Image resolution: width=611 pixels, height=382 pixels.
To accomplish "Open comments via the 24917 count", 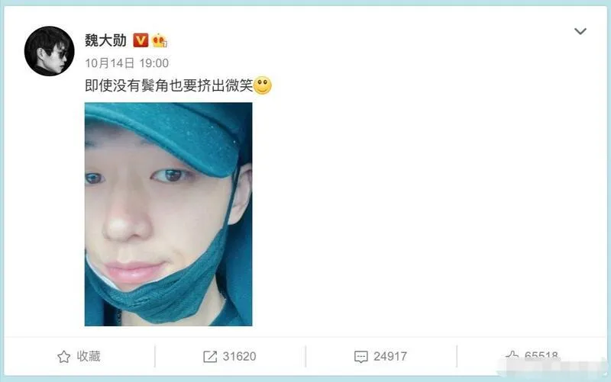I will [x=390, y=356].
